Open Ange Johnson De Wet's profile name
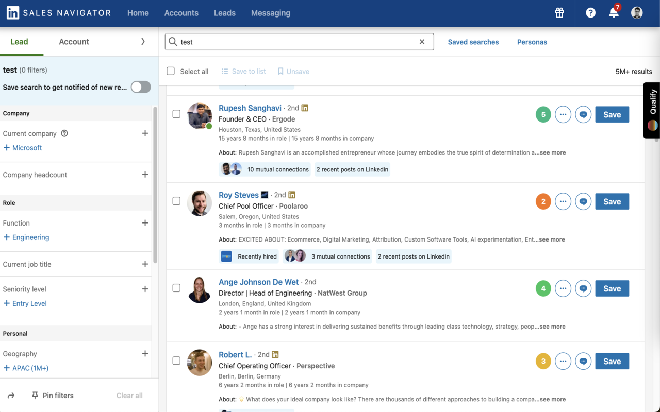The width and height of the screenshot is (660, 412). point(259,282)
